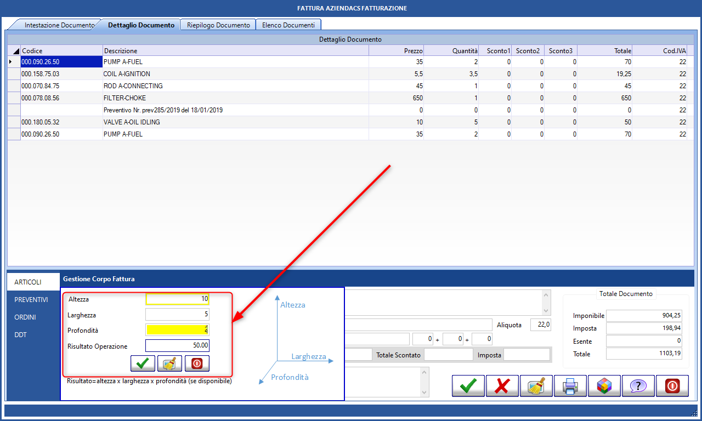The width and height of the screenshot is (702, 421).
Task: Click code cell 000.158.75.03
Action: point(61,74)
